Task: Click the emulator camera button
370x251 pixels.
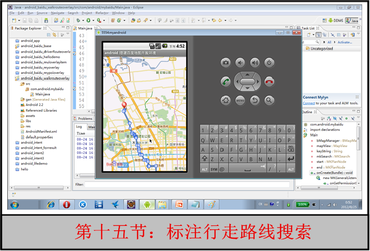Action: (225, 63)
